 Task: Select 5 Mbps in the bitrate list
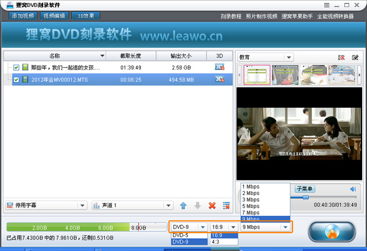[x=265, y=206]
